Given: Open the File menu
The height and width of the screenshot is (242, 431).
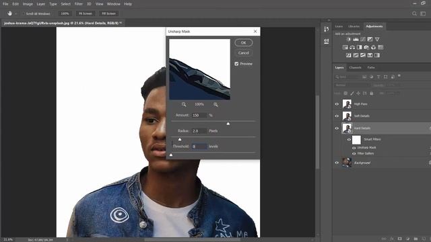Looking at the screenshot, I should (x=5, y=4).
